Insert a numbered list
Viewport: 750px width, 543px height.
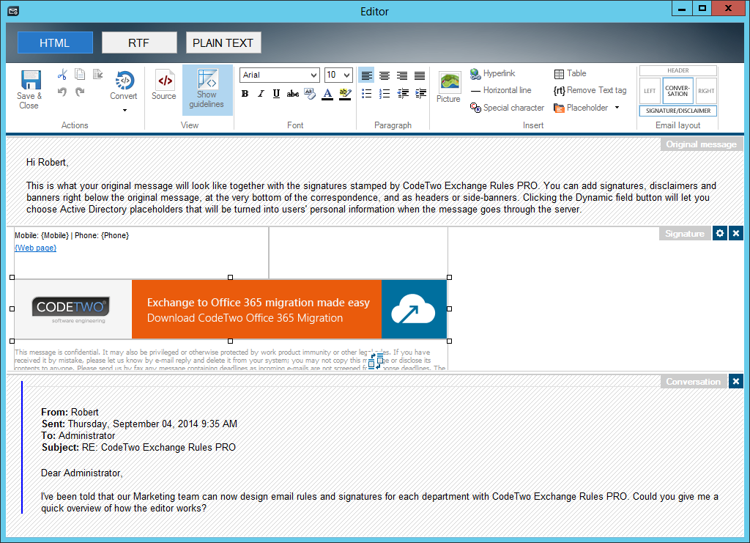pos(384,94)
